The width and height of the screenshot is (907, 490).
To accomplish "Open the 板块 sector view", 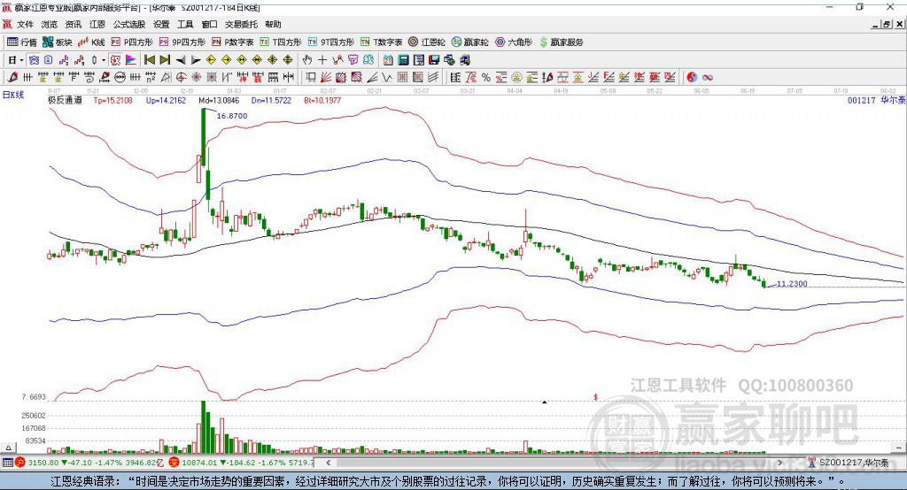I will click(x=57, y=42).
